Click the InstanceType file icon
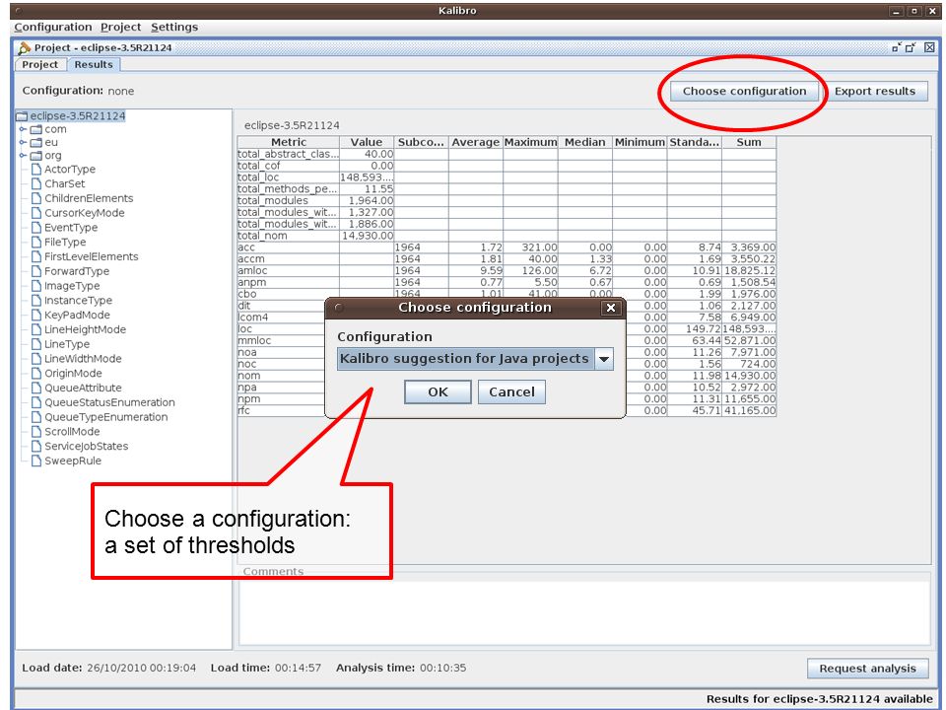 coord(36,300)
